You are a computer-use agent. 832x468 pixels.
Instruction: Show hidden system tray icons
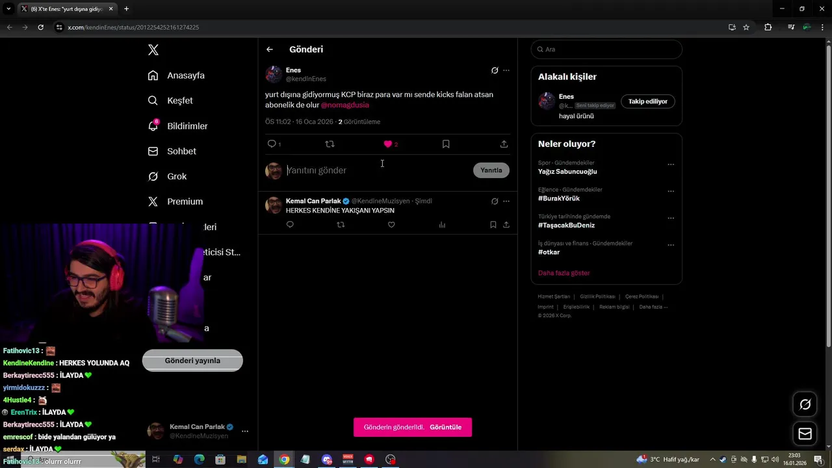click(712, 460)
